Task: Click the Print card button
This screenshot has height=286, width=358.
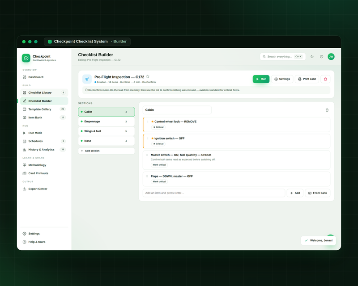Action: [x=307, y=79]
